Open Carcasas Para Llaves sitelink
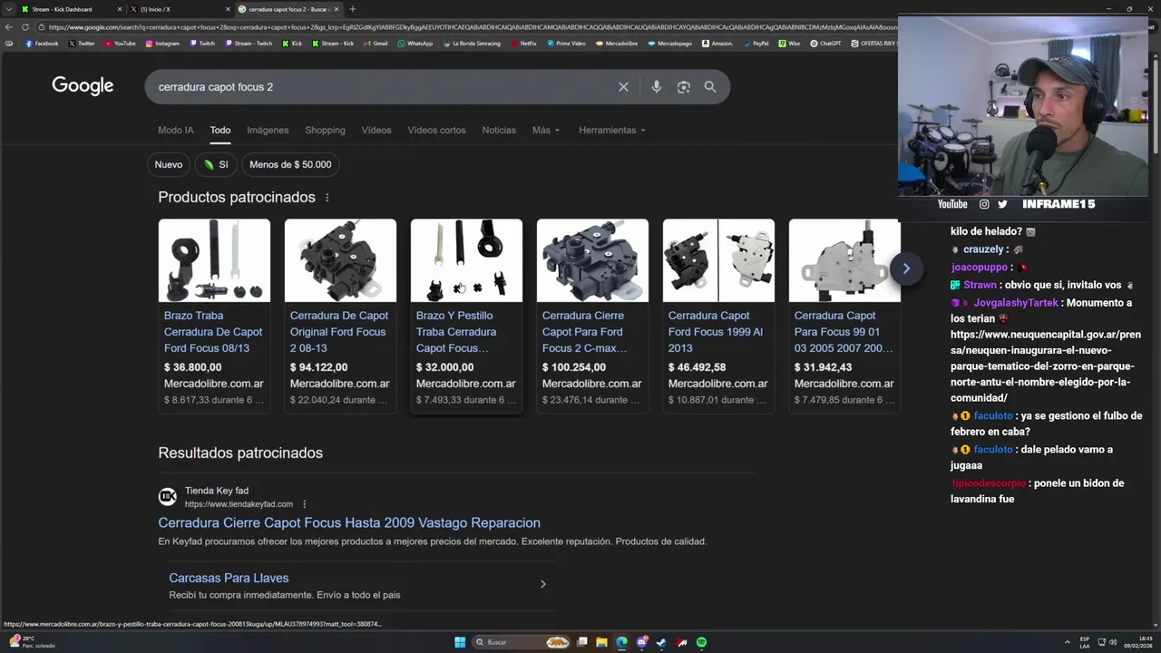Viewport: 1161px width, 653px height. pyautogui.click(x=229, y=578)
